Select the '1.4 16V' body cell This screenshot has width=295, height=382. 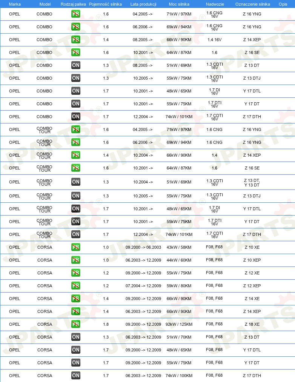[x=214, y=40]
